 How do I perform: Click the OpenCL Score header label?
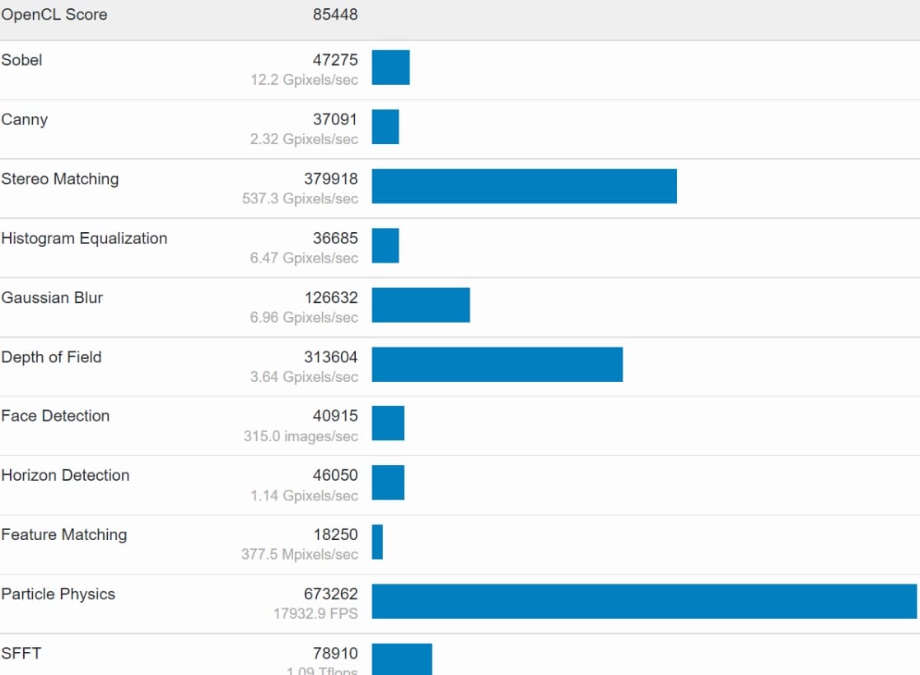(54, 15)
